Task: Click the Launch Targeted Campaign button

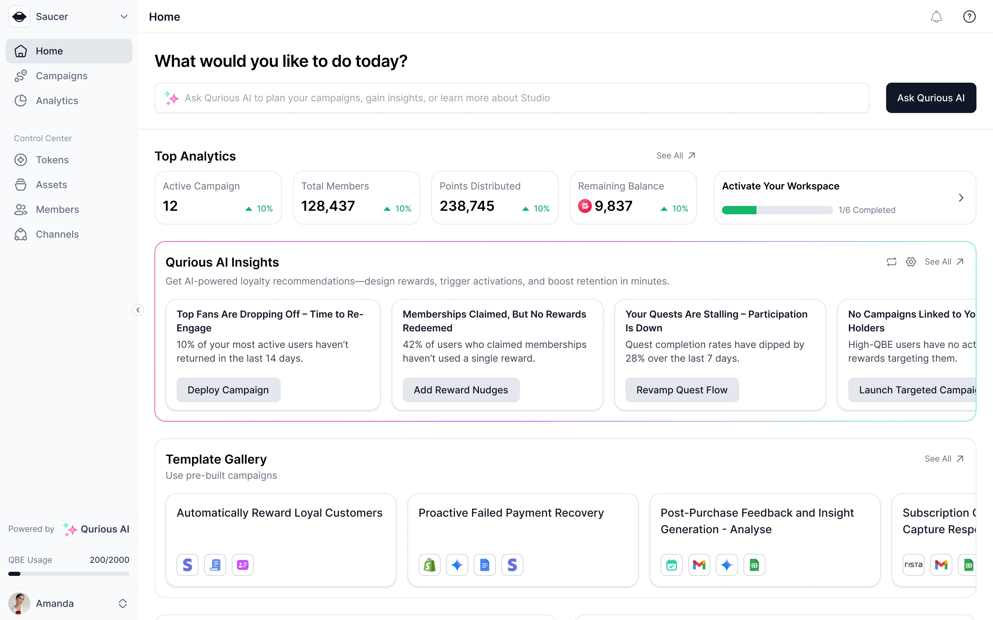Action: click(x=912, y=390)
